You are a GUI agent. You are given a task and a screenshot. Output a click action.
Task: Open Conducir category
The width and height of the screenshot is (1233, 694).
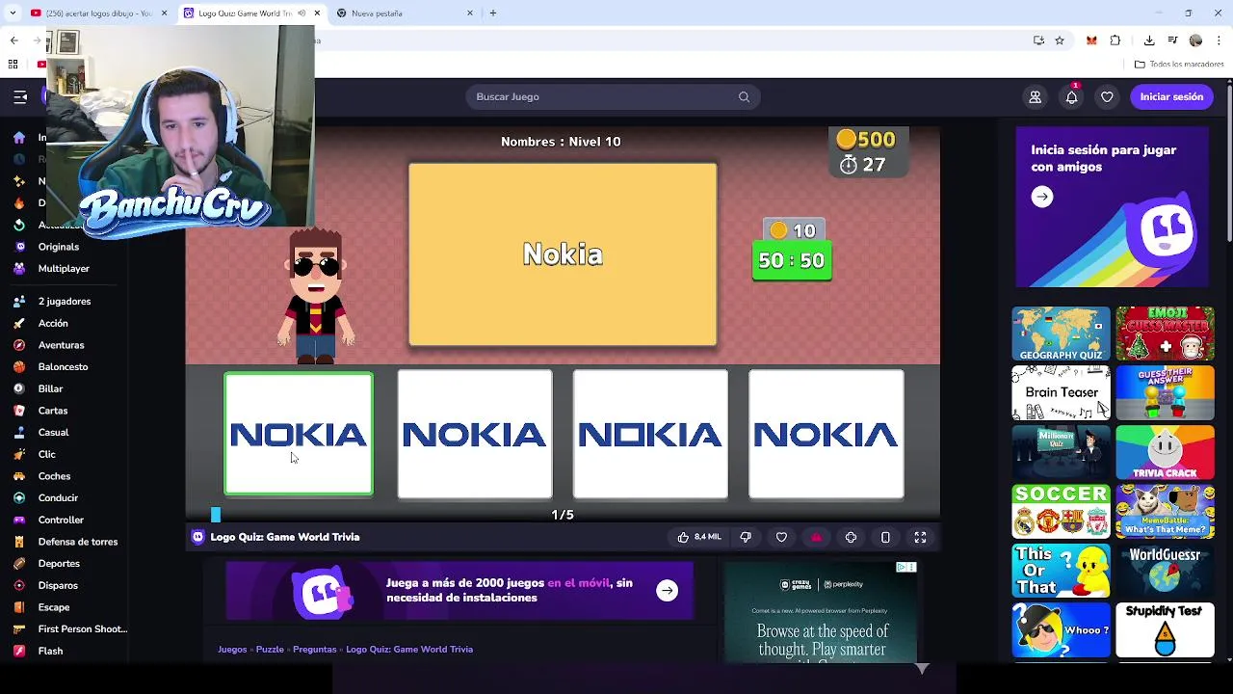click(58, 498)
